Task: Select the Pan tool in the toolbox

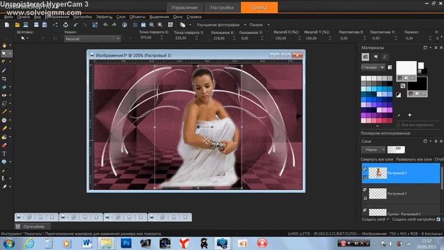Action: pyautogui.click(x=4, y=45)
